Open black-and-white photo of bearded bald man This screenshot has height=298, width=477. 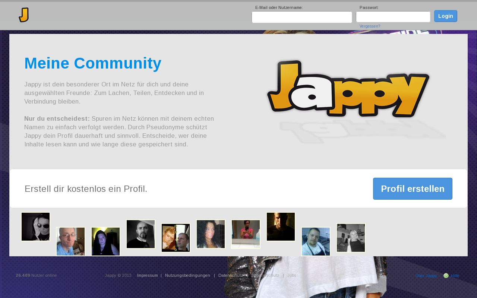141,234
